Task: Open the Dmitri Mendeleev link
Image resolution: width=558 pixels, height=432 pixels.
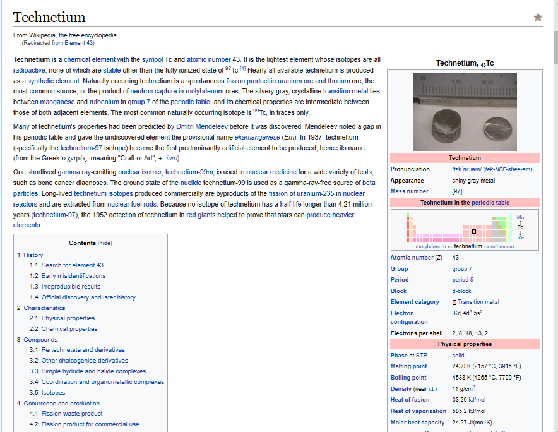Action: pos(202,126)
